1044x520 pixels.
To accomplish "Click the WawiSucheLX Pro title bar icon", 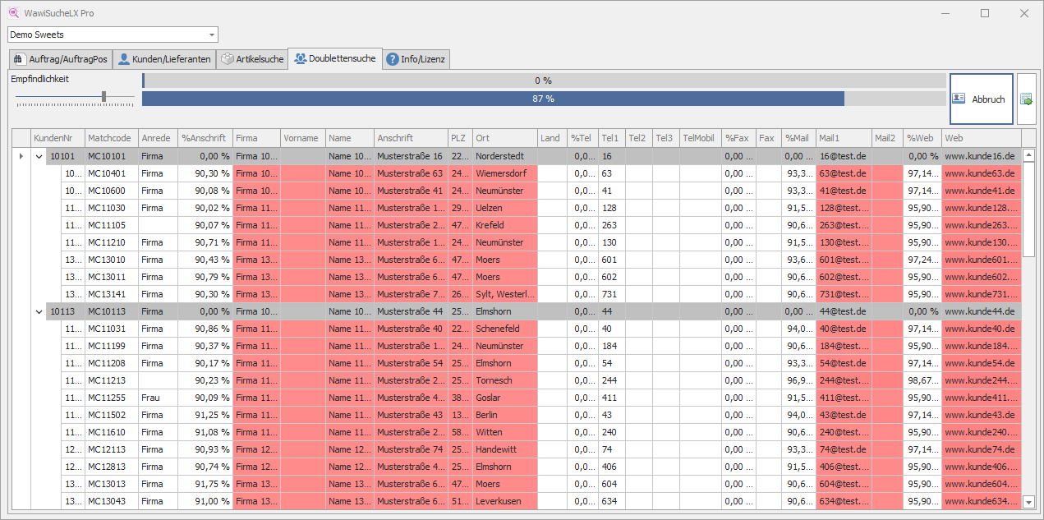I will point(12,13).
